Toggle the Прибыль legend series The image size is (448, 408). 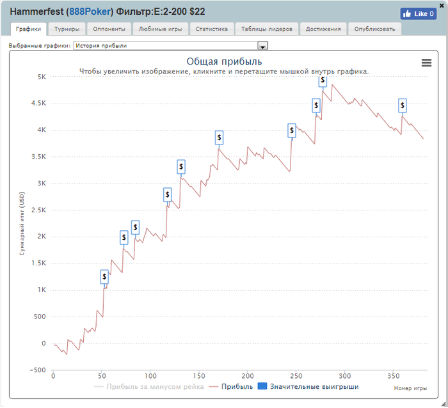pyautogui.click(x=231, y=387)
